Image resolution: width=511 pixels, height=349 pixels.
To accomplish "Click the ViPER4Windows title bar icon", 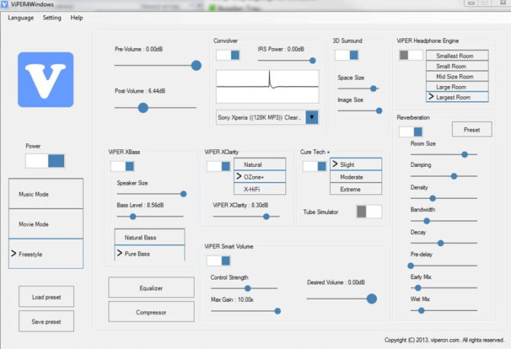I will [x=5, y=5].
